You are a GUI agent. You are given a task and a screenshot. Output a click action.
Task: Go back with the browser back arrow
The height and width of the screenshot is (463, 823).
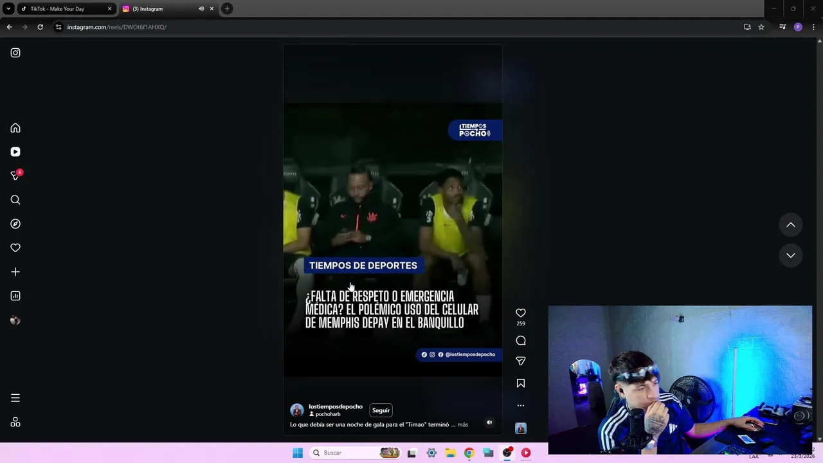[x=9, y=27]
